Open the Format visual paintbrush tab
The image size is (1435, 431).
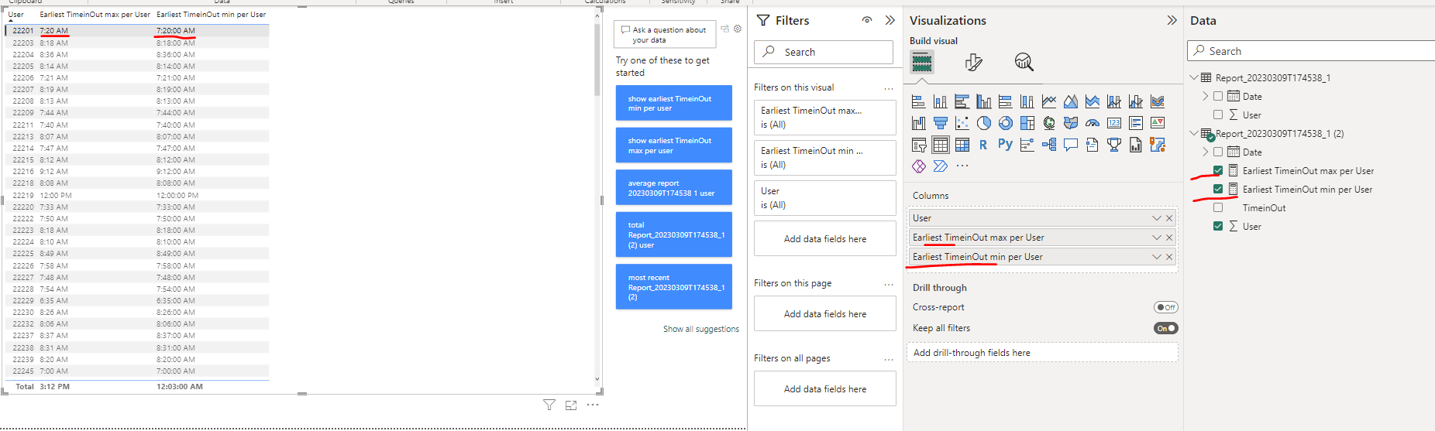(974, 62)
